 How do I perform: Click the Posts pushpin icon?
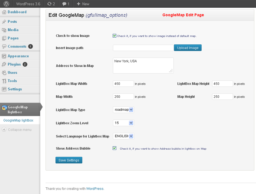click(4, 22)
